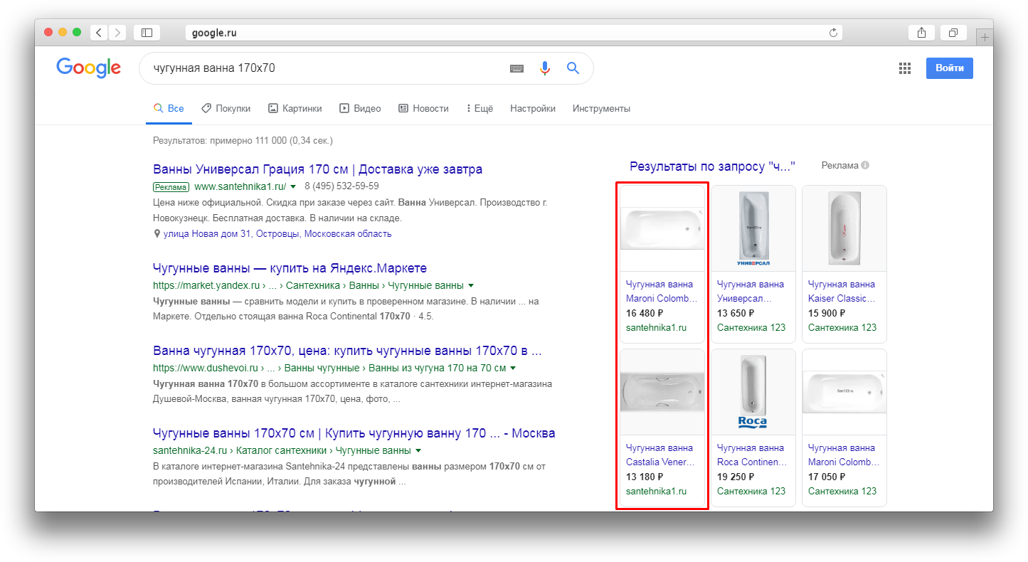Switch to the Новости tab
This screenshot has height=562, width=1028.
(423, 108)
